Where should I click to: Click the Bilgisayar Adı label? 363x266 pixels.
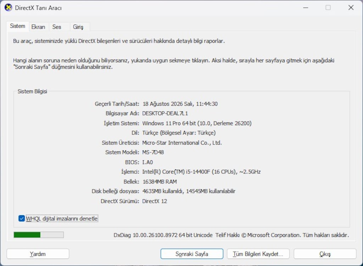(x=122, y=113)
